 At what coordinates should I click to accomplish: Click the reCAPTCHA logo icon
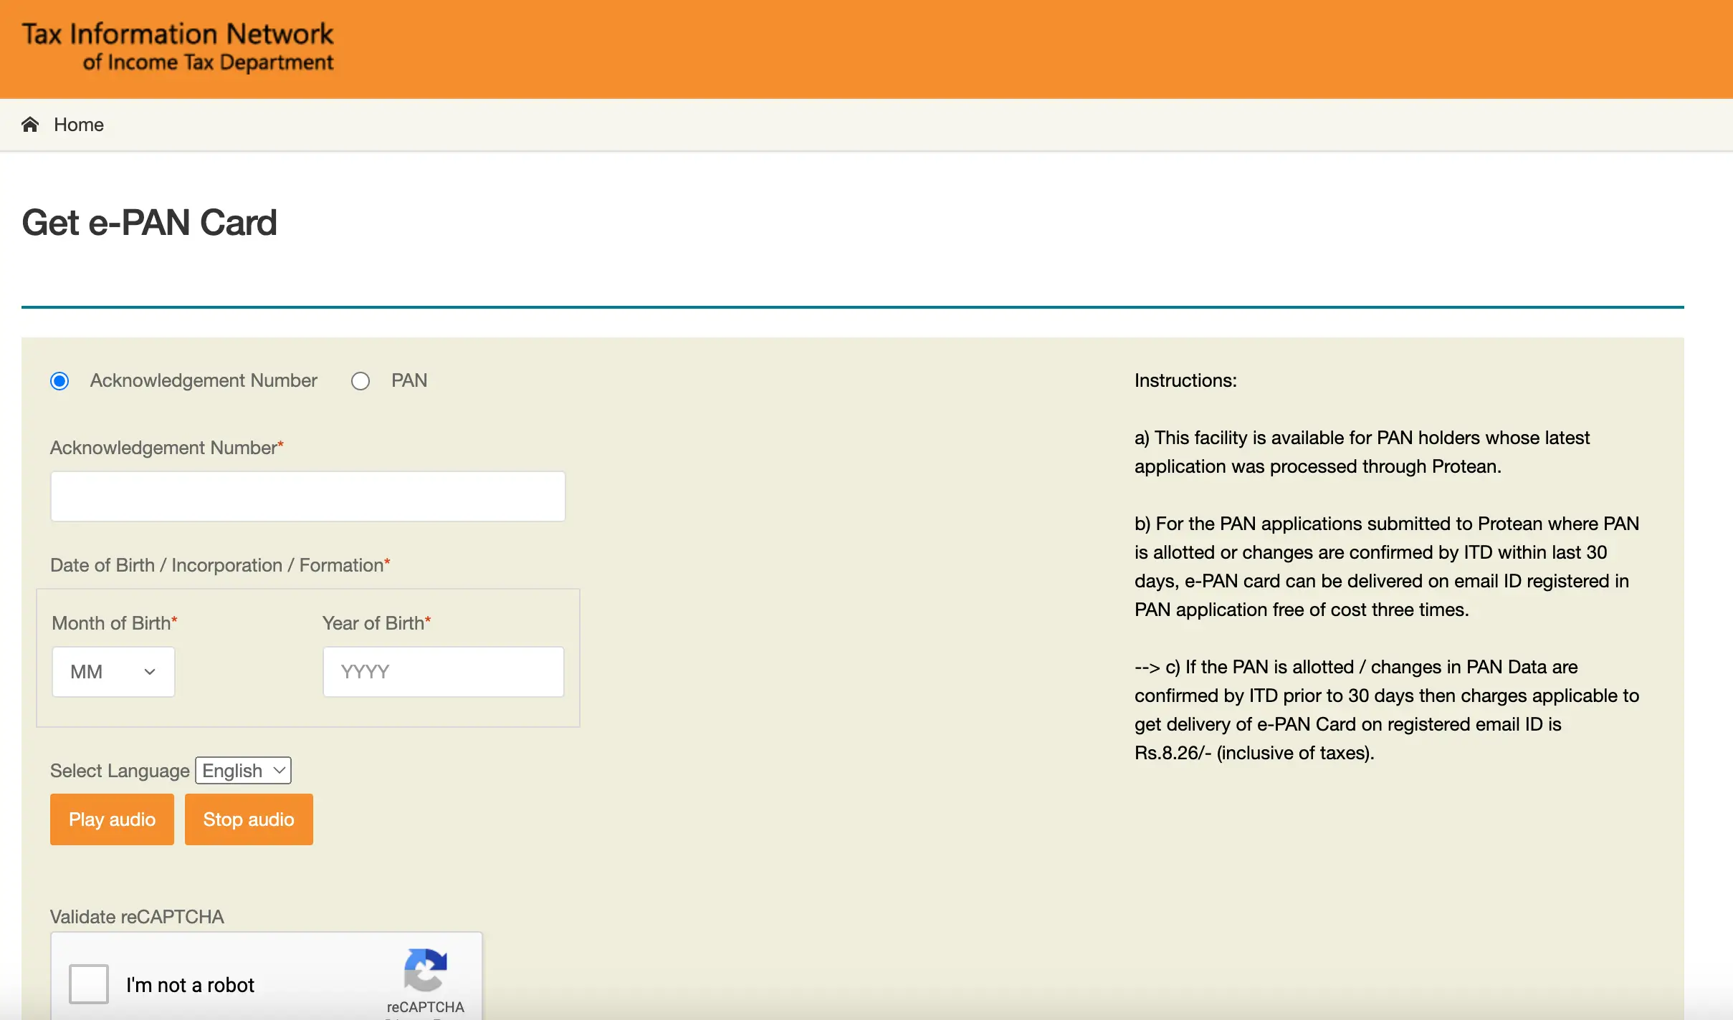(426, 969)
